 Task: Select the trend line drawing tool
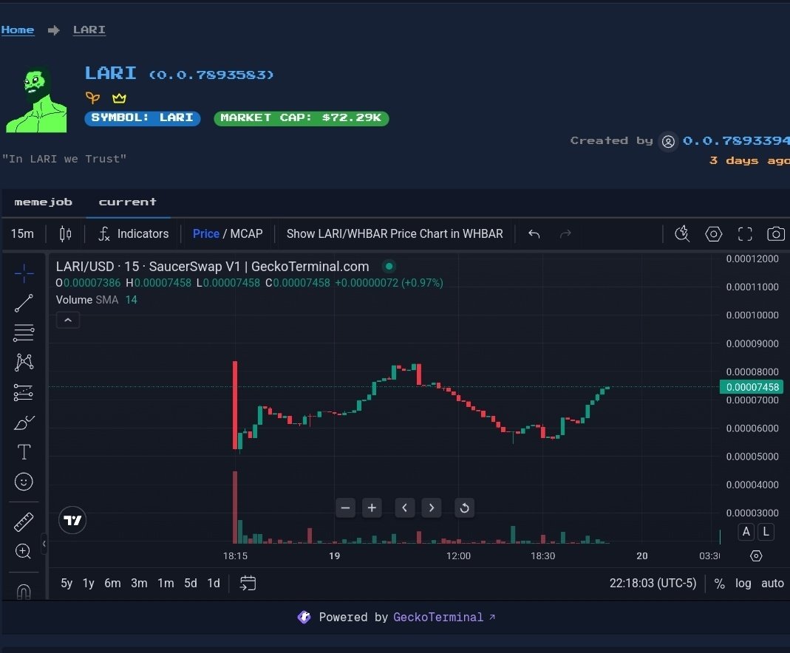point(24,303)
